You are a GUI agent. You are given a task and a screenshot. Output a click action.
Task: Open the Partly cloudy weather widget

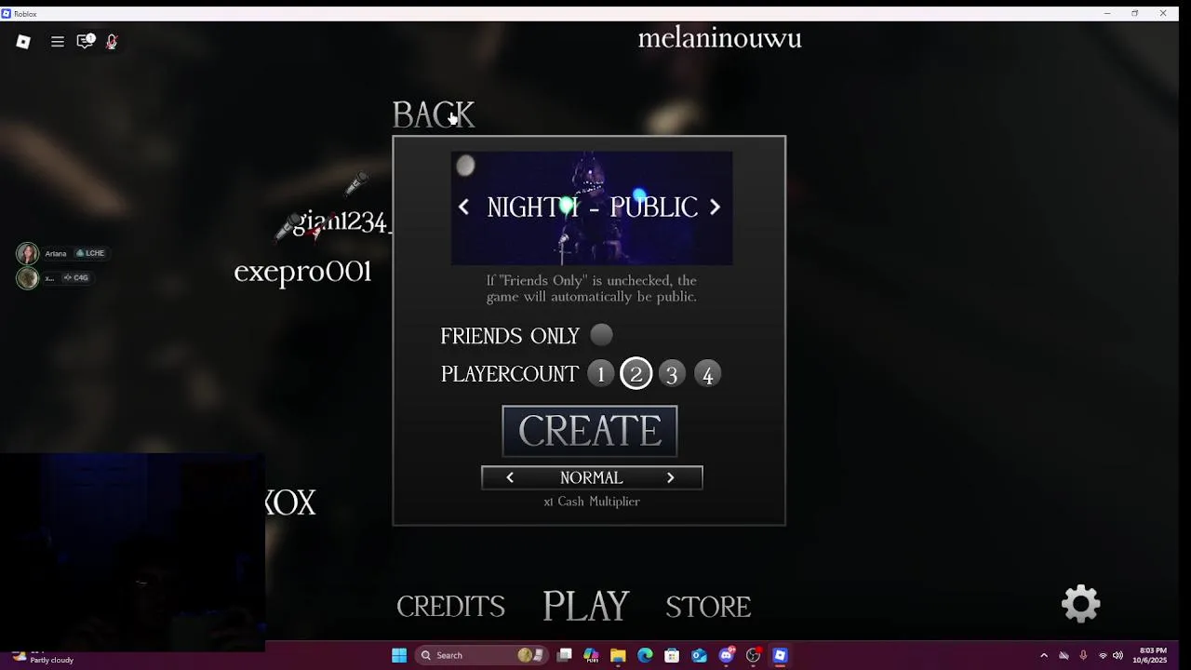tap(44, 657)
